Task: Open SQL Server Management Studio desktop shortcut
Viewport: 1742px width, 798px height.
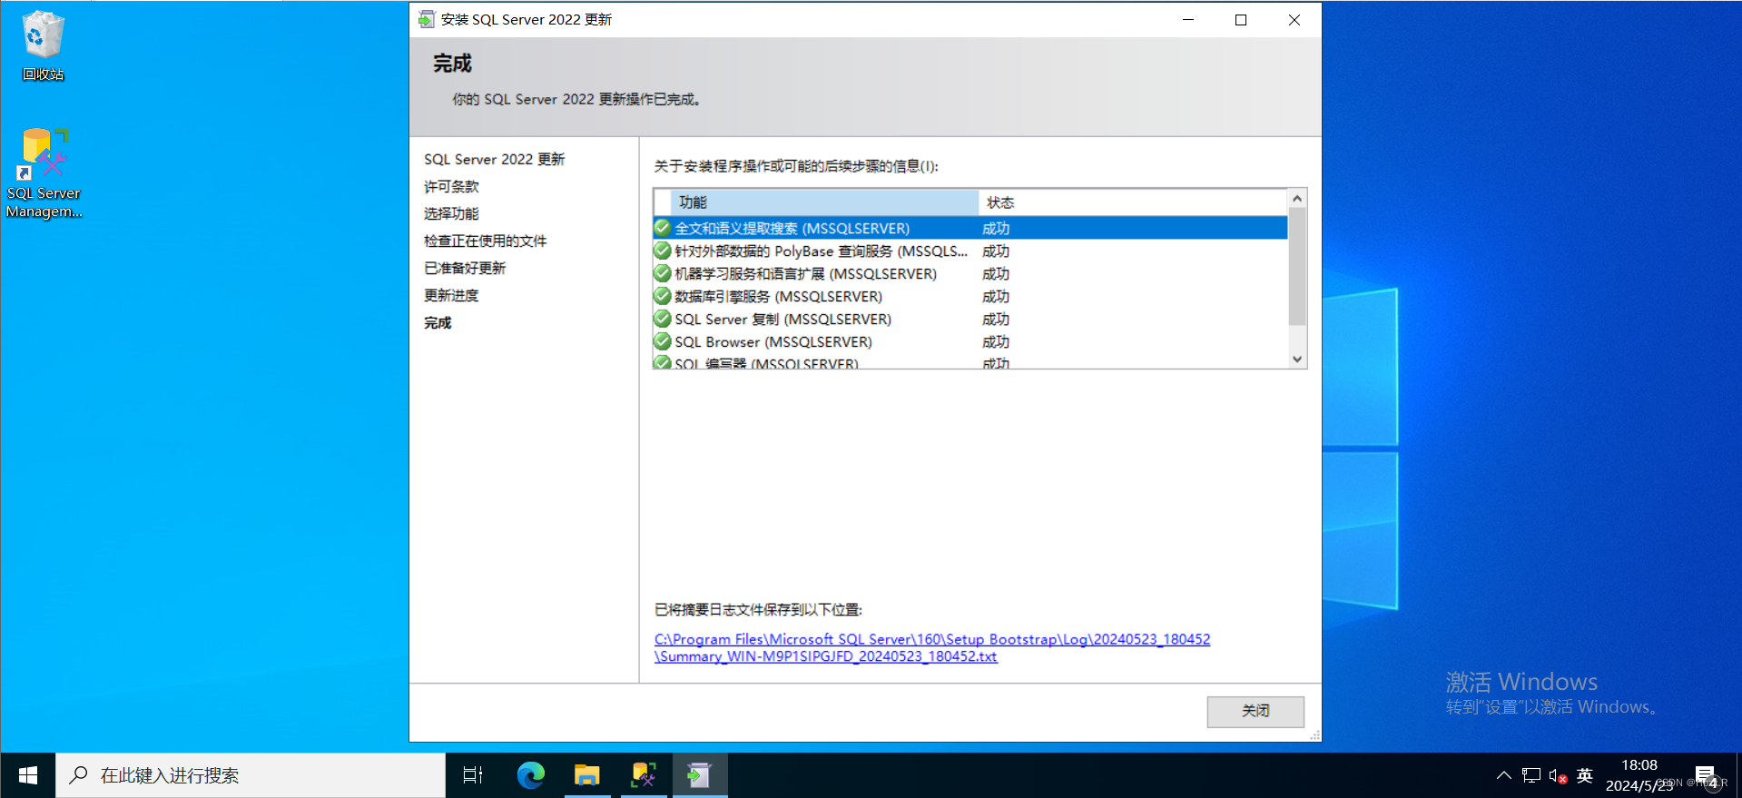Action: [44, 172]
